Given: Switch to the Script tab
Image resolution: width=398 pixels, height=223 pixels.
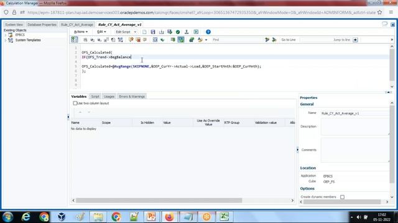Looking at the screenshot, I should click(x=95, y=97).
